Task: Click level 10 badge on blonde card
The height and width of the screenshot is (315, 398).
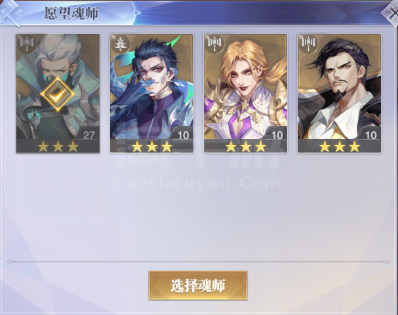Action: point(277,135)
